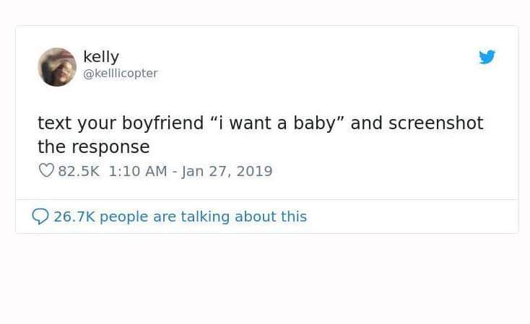Open "26.7K people are talking about this"
Screen dimensions: 530x324
pos(180,216)
